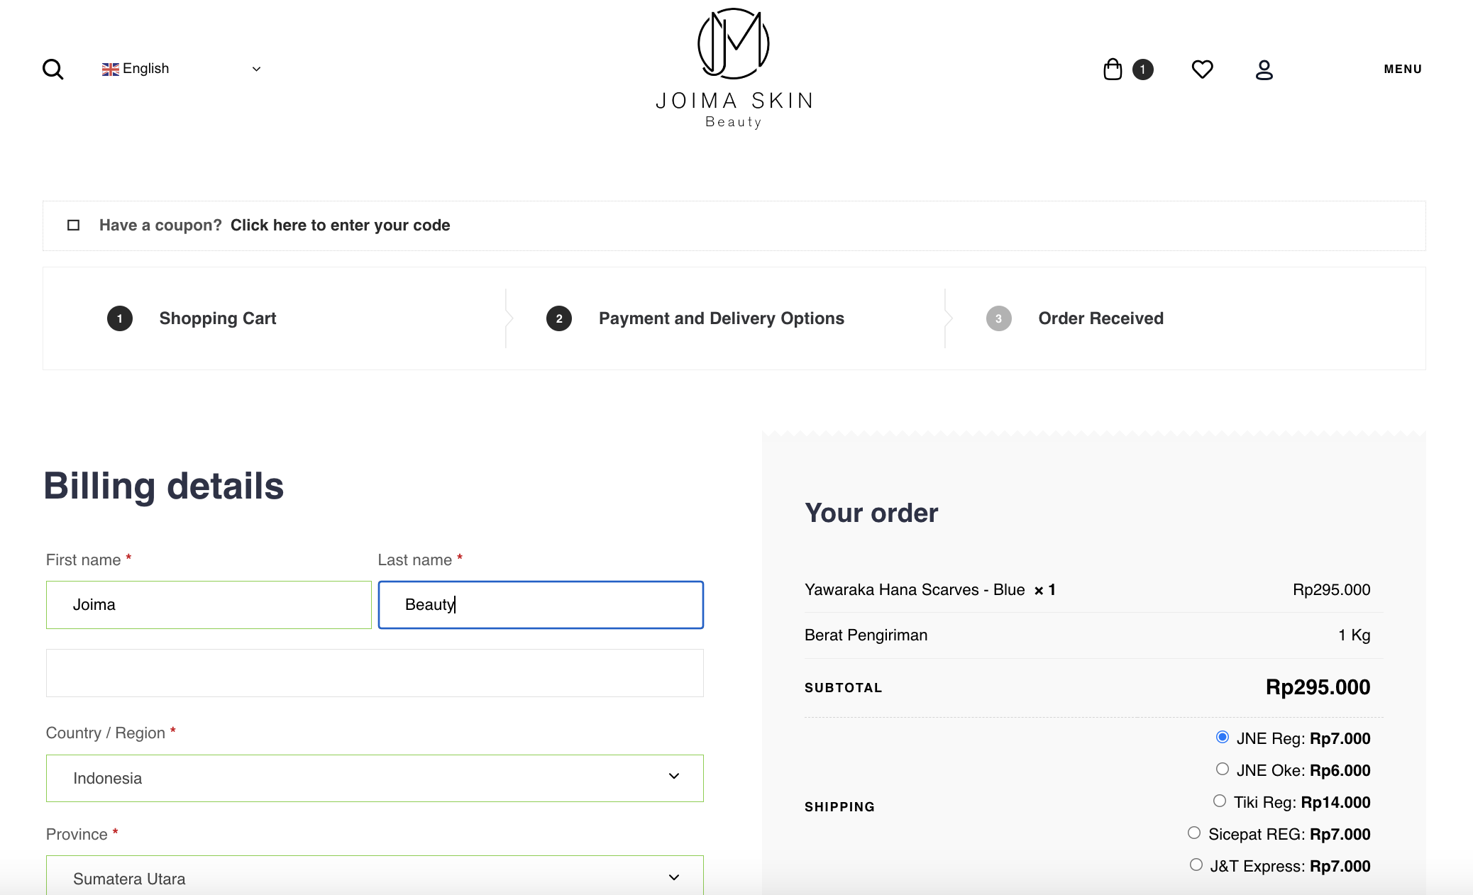Select Sicepat REG shipping option
This screenshot has height=895, width=1473.
[x=1194, y=833]
